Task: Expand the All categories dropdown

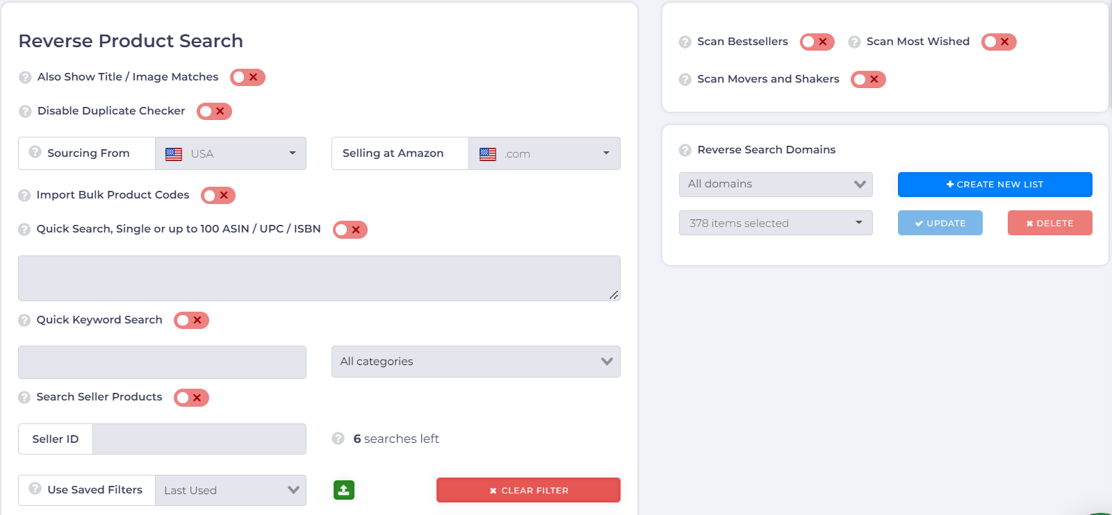Action: pos(475,362)
